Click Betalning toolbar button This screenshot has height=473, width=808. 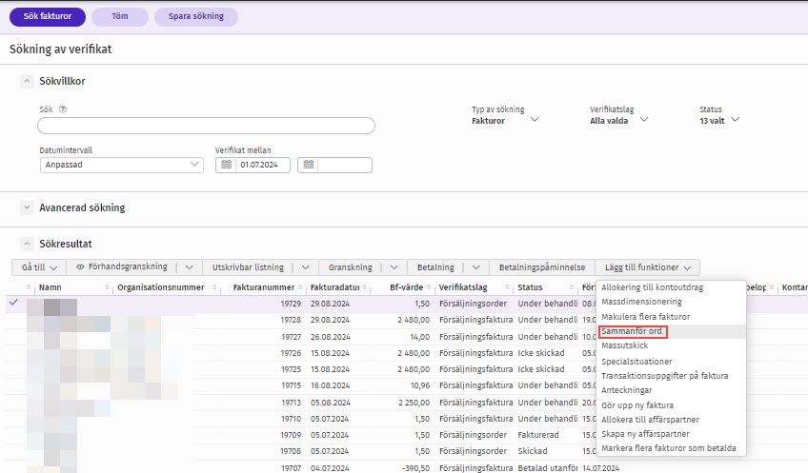pyautogui.click(x=435, y=267)
